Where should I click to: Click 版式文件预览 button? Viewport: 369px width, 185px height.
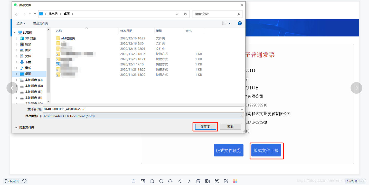(229, 150)
